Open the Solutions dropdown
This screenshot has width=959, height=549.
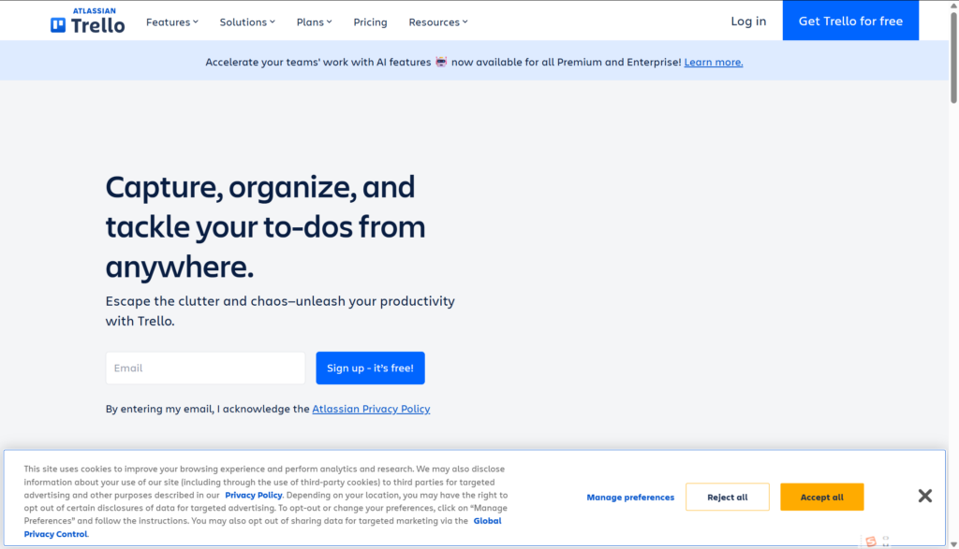click(x=247, y=22)
